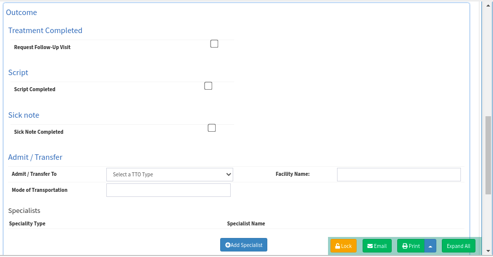This screenshot has height=257, width=493.
Task: Click the Script section heading
Action: click(18, 73)
